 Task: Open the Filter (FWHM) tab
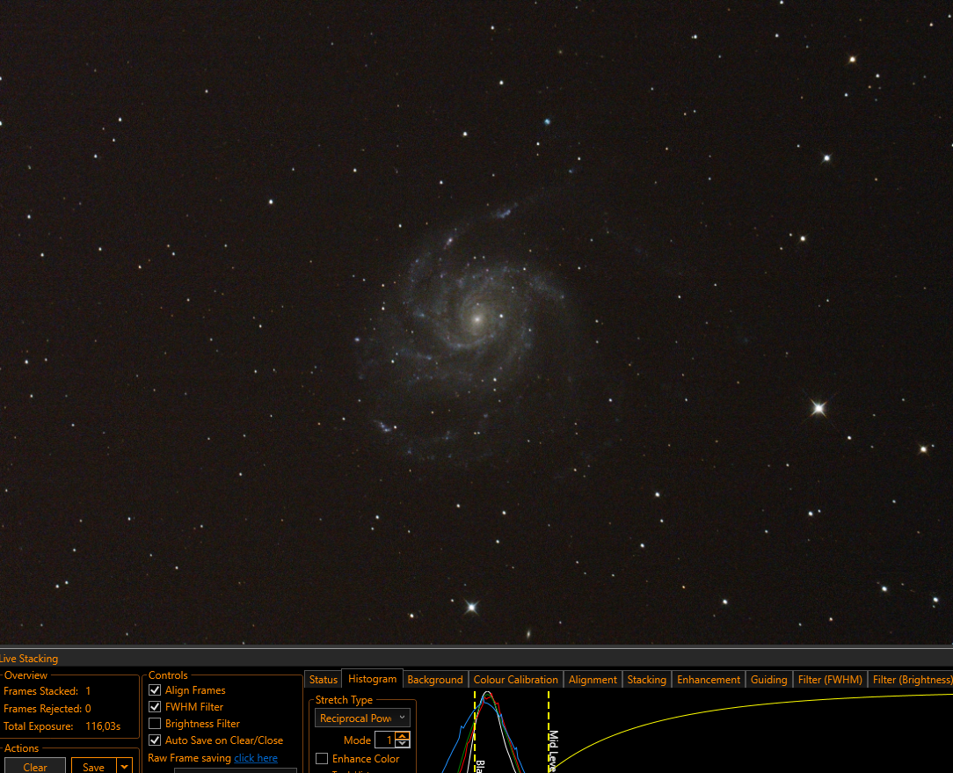(830, 679)
